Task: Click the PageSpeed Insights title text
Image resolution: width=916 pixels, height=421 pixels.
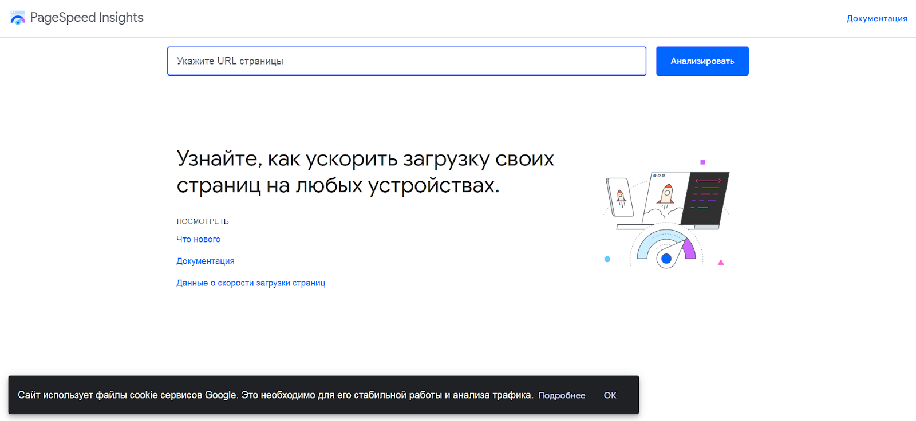Action: (86, 18)
